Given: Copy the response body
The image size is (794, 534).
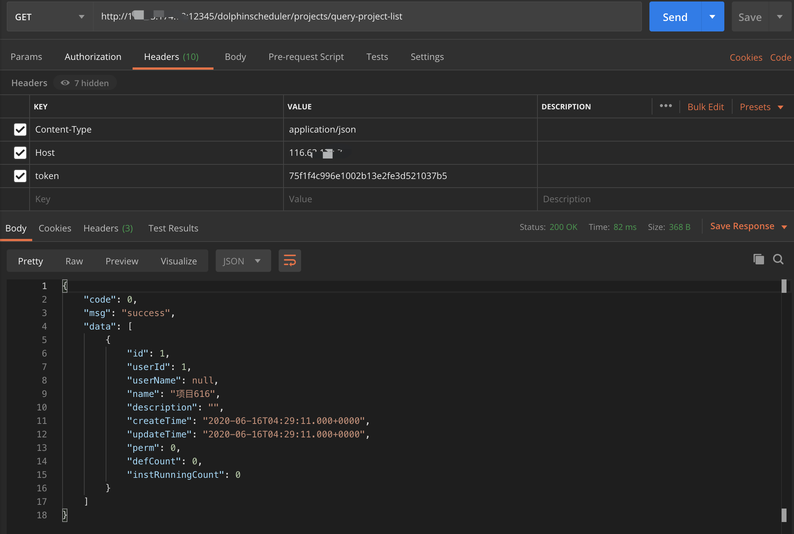Looking at the screenshot, I should point(758,259).
